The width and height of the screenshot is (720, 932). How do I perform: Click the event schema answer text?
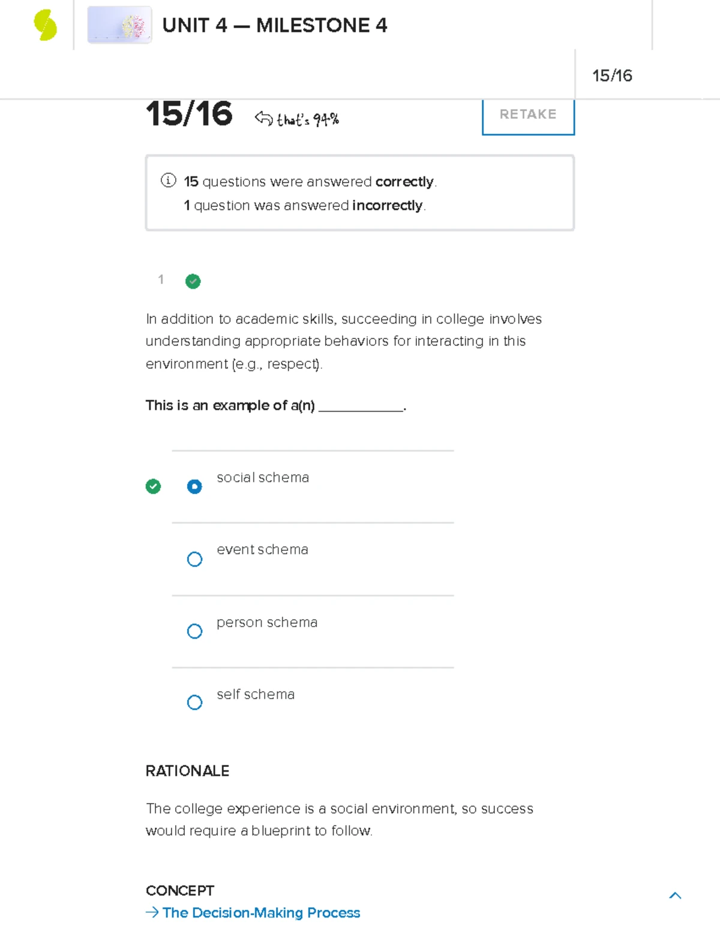click(x=262, y=550)
